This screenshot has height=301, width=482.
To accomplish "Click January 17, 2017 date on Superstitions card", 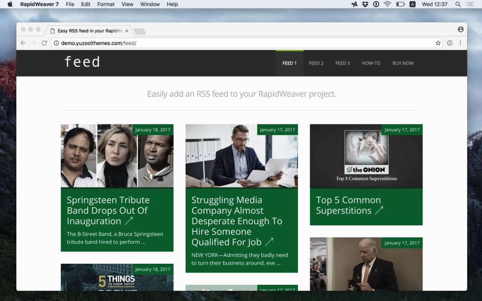I will [402, 130].
